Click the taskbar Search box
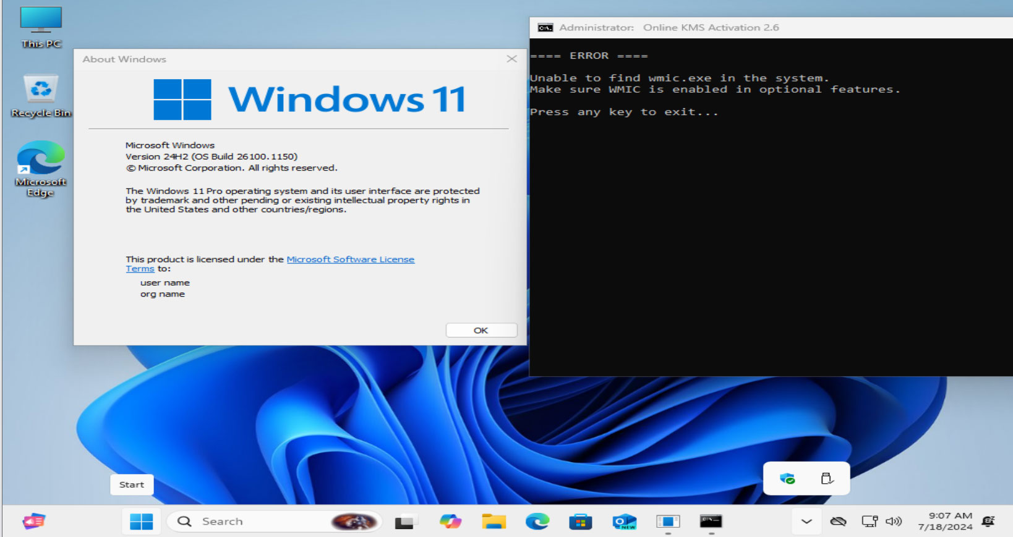 tap(275, 522)
